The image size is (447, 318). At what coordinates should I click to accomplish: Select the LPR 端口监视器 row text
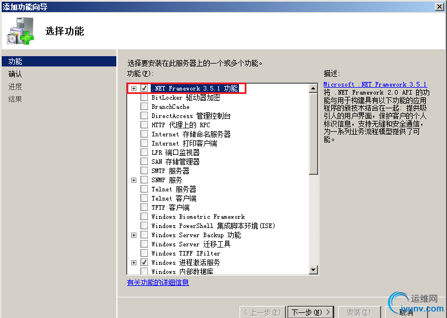click(x=175, y=152)
